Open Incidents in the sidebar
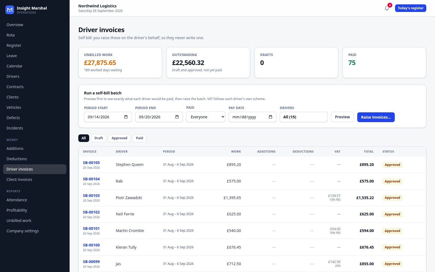 35,128
